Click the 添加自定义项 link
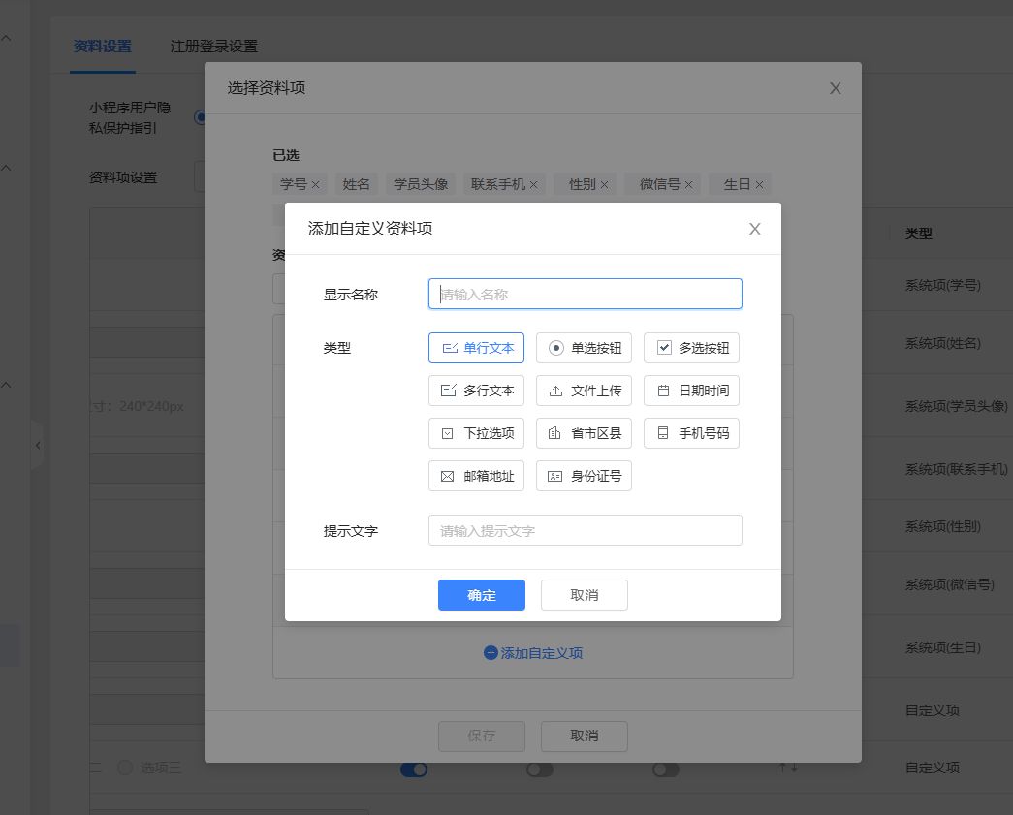This screenshot has height=815, width=1013. (533, 653)
